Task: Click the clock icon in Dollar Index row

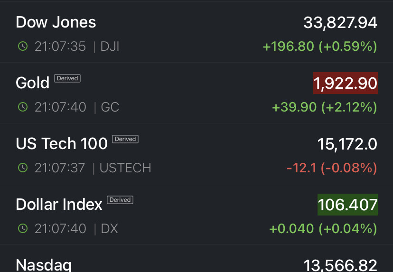Action: click(x=22, y=229)
